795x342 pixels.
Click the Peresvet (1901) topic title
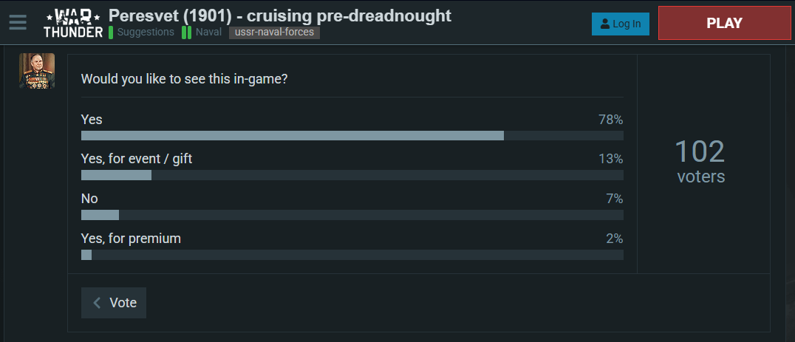pos(280,15)
